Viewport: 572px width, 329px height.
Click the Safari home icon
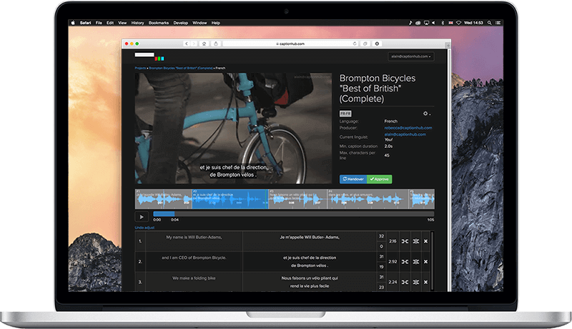[204, 44]
